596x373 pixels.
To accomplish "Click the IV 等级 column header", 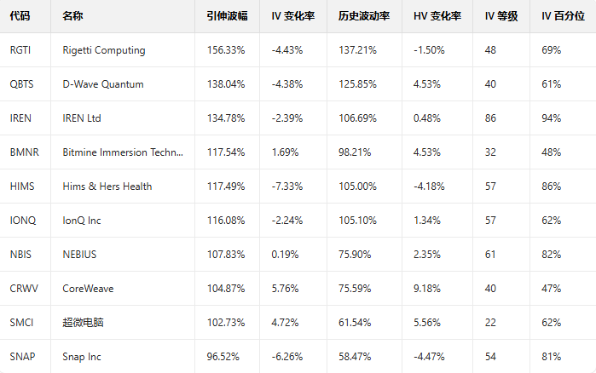I will [501, 16].
